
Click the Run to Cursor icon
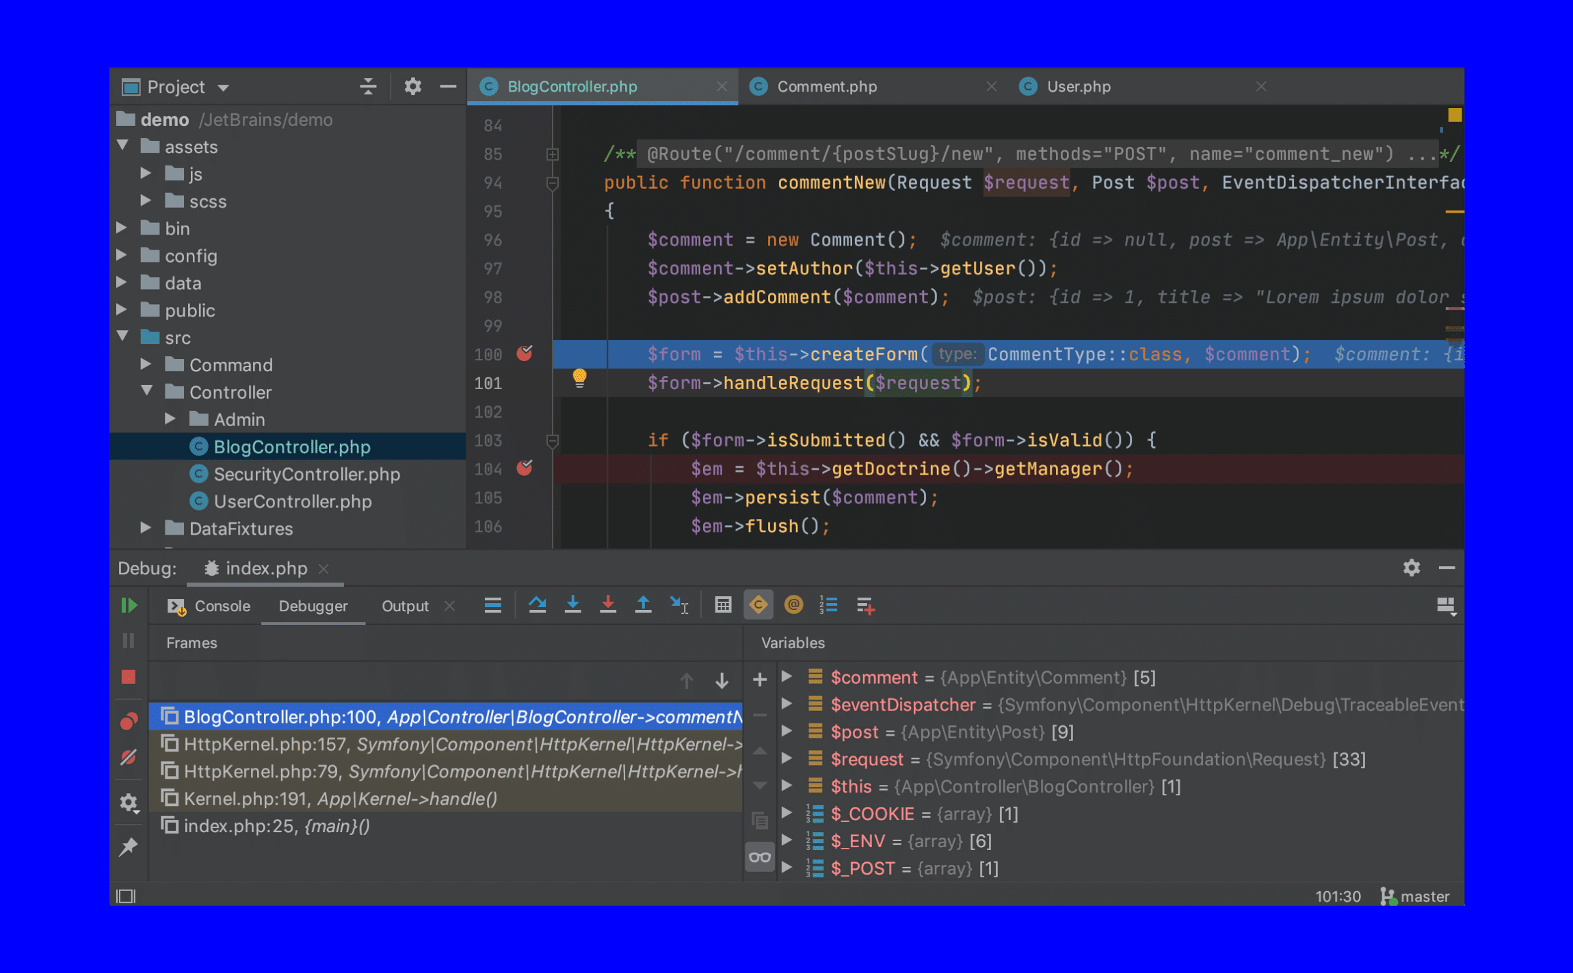point(679,604)
